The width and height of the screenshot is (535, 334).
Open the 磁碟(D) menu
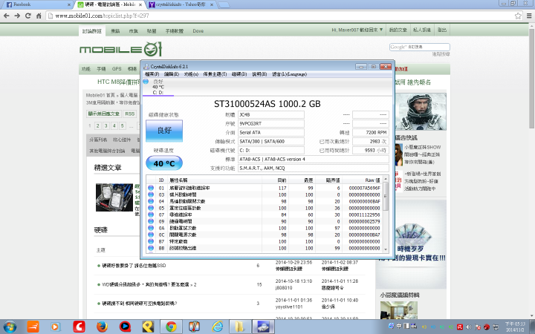239,74
